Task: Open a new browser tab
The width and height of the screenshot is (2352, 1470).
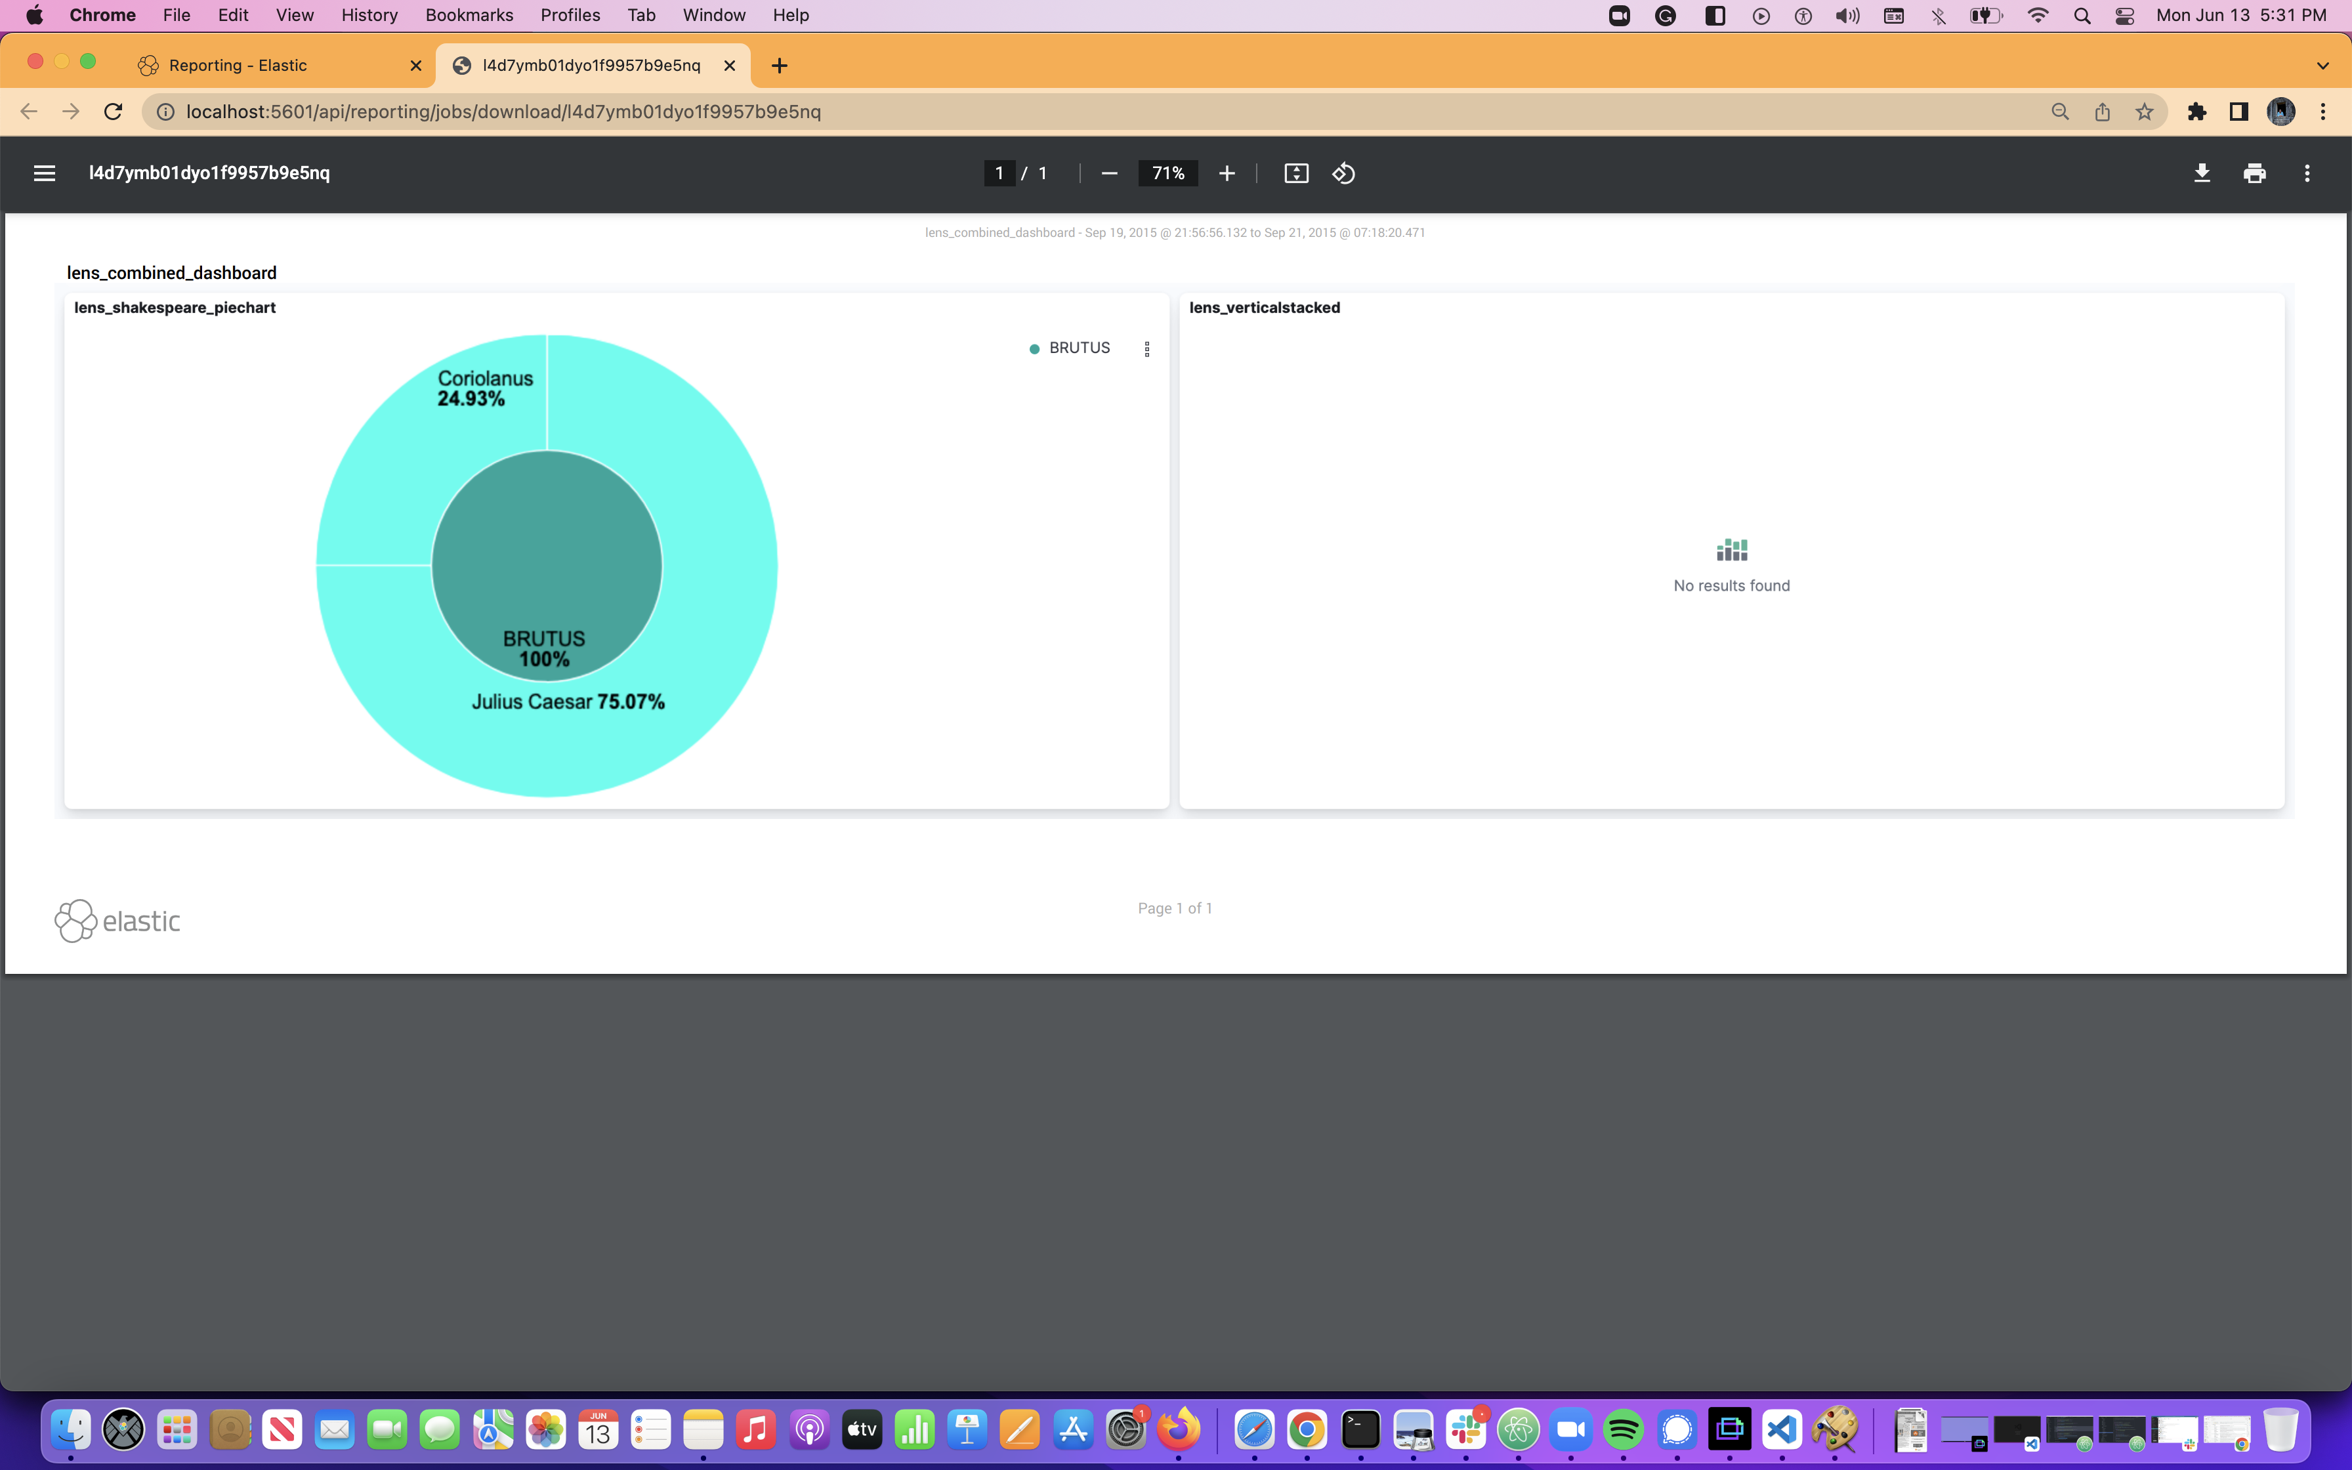Action: click(780, 65)
